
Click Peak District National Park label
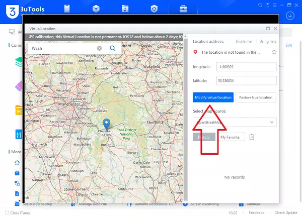coord(126,134)
